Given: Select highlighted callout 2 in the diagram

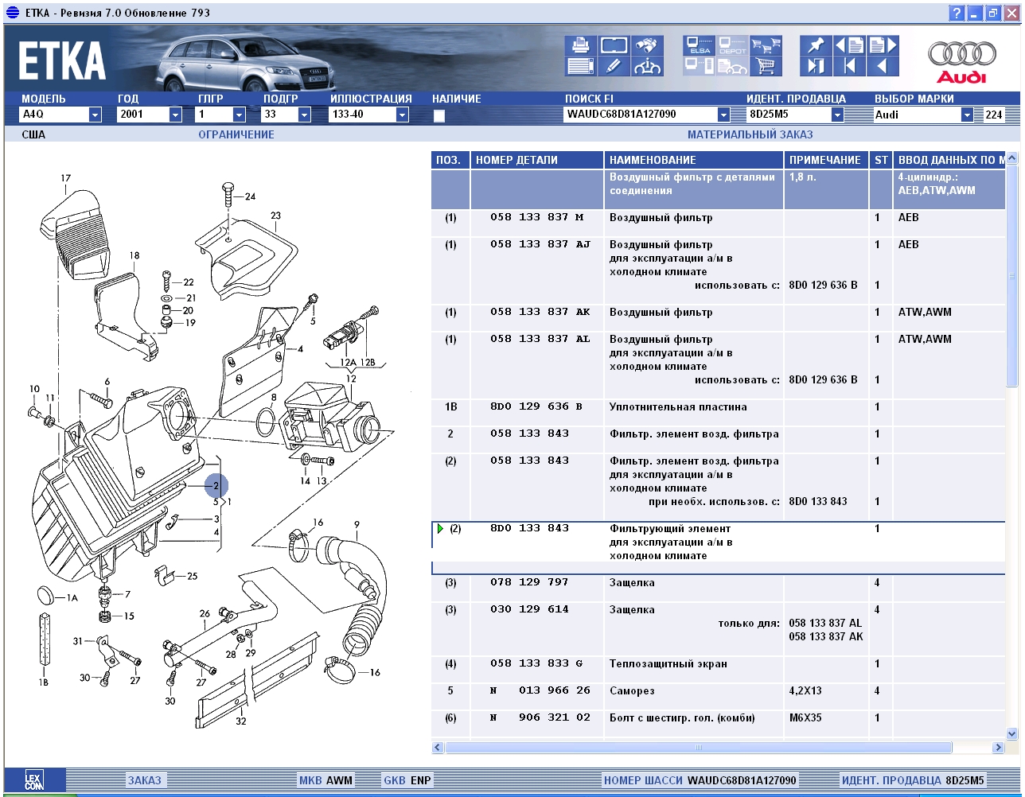Looking at the screenshot, I should [x=216, y=485].
